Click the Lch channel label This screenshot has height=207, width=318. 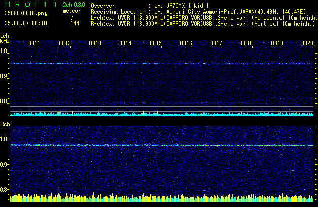coord(5,36)
